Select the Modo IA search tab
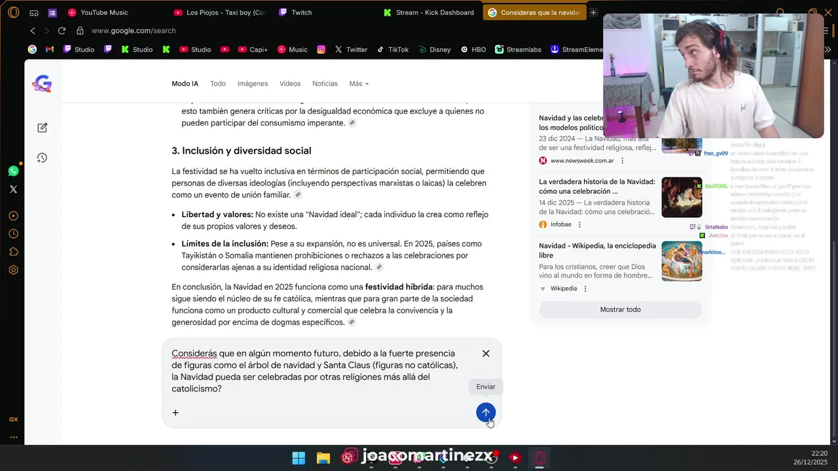838x471 pixels. click(x=185, y=84)
